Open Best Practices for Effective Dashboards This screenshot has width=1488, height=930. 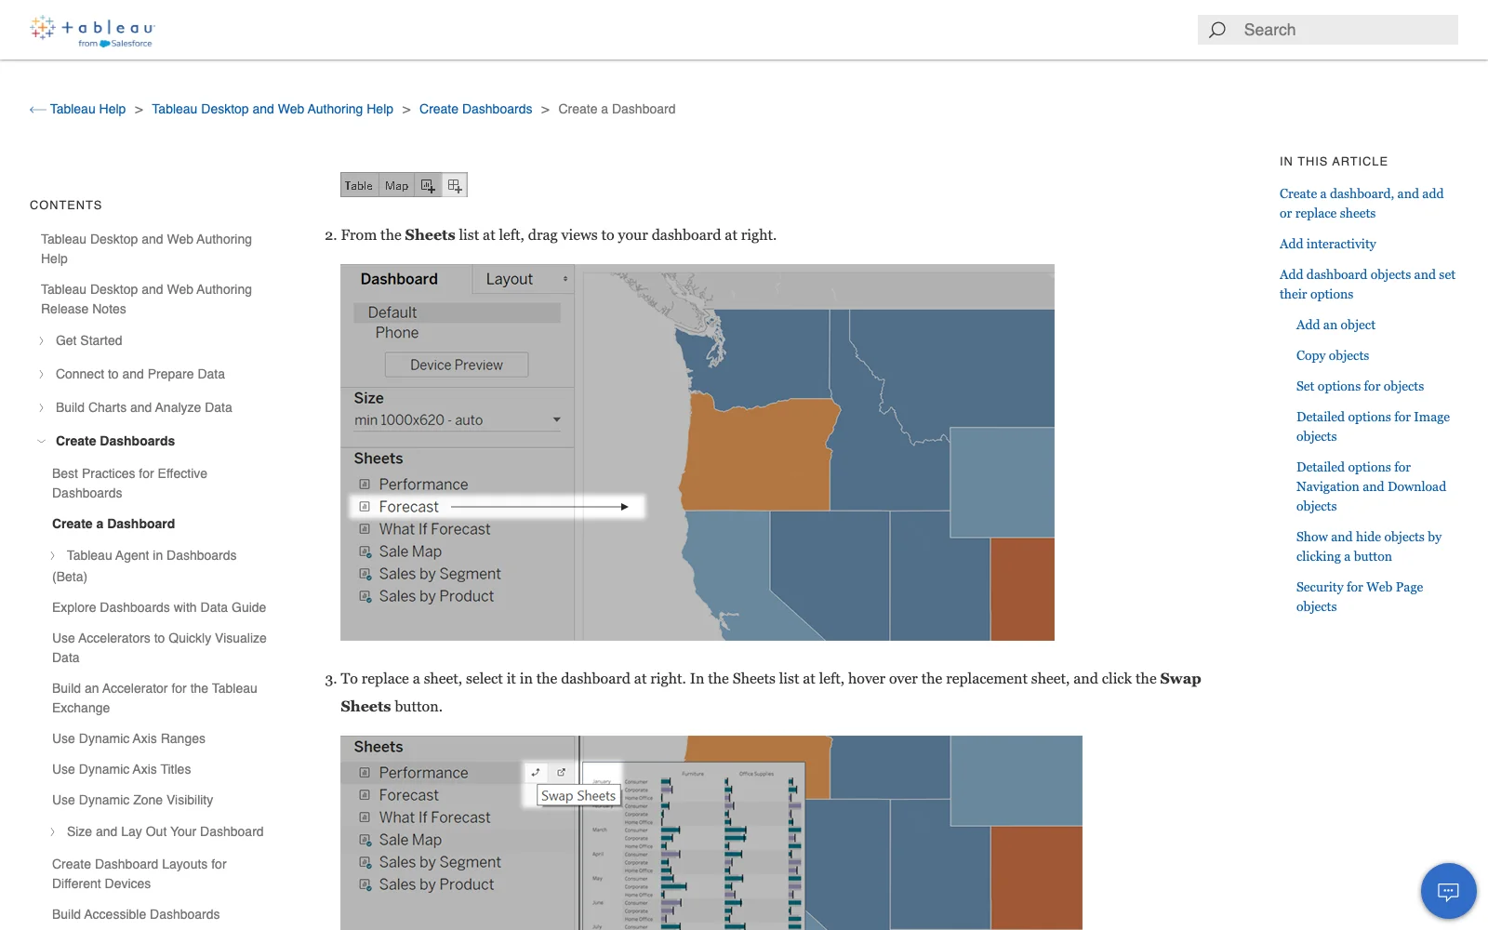tap(129, 483)
